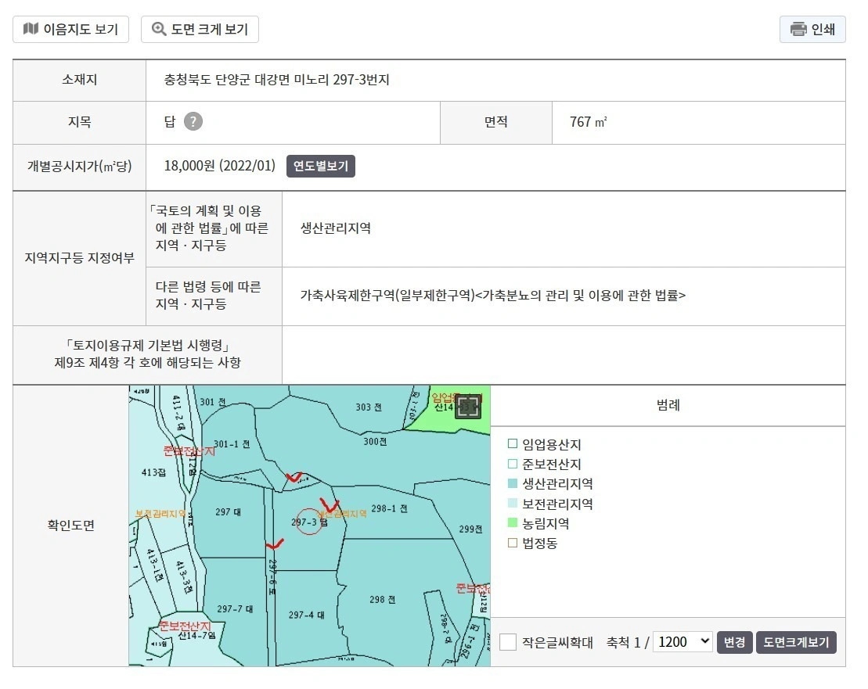Click the 확인도면 row label
Viewport: 868px width, 689px height.
click(71, 526)
